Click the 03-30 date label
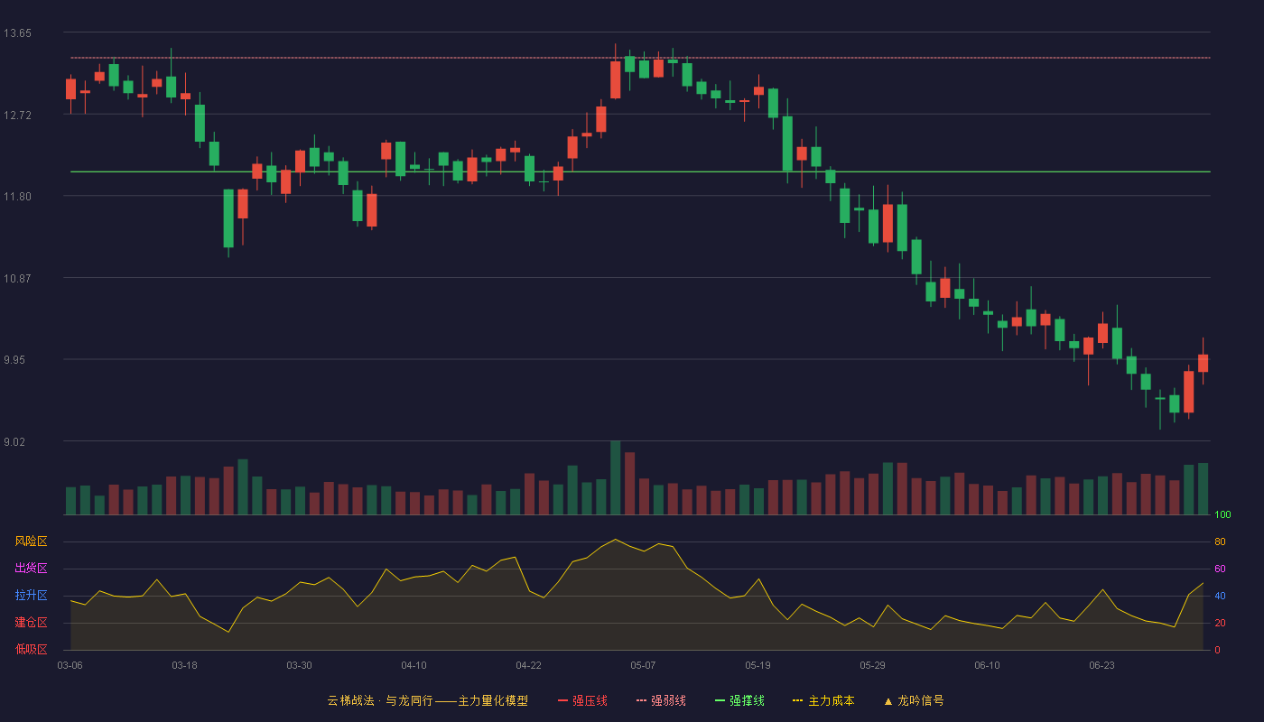Viewport: 1264px width, 722px height. pyautogui.click(x=299, y=665)
